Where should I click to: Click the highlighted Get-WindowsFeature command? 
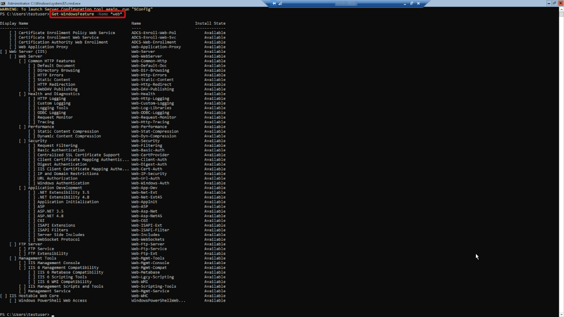coord(87,14)
